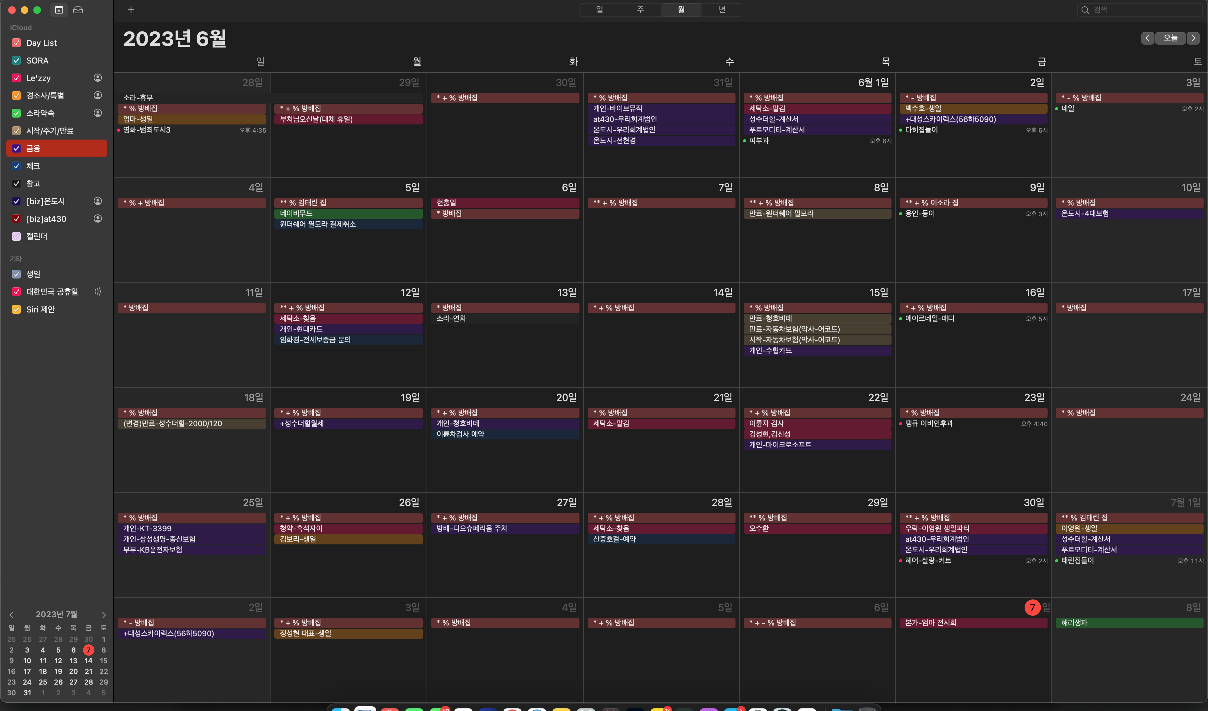Disable the 생일 calendar checkbox
1208x711 pixels.
click(x=16, y=274)
